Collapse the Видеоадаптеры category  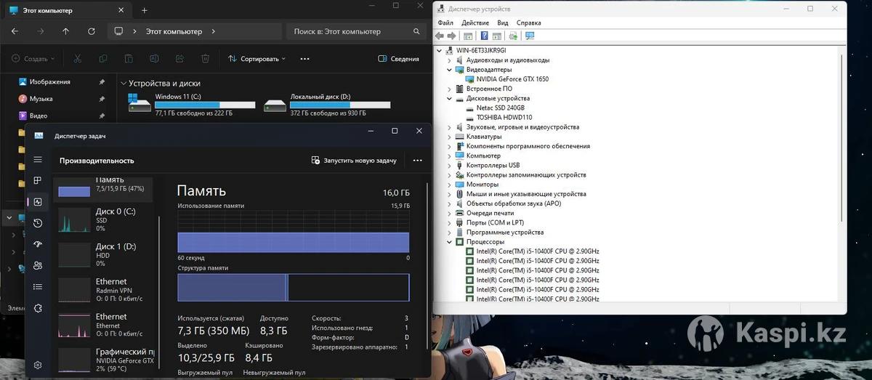coord(449,70)
